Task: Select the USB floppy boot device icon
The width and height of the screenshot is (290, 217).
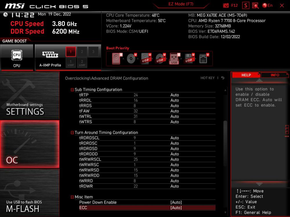Action: (x=189, y=58)
